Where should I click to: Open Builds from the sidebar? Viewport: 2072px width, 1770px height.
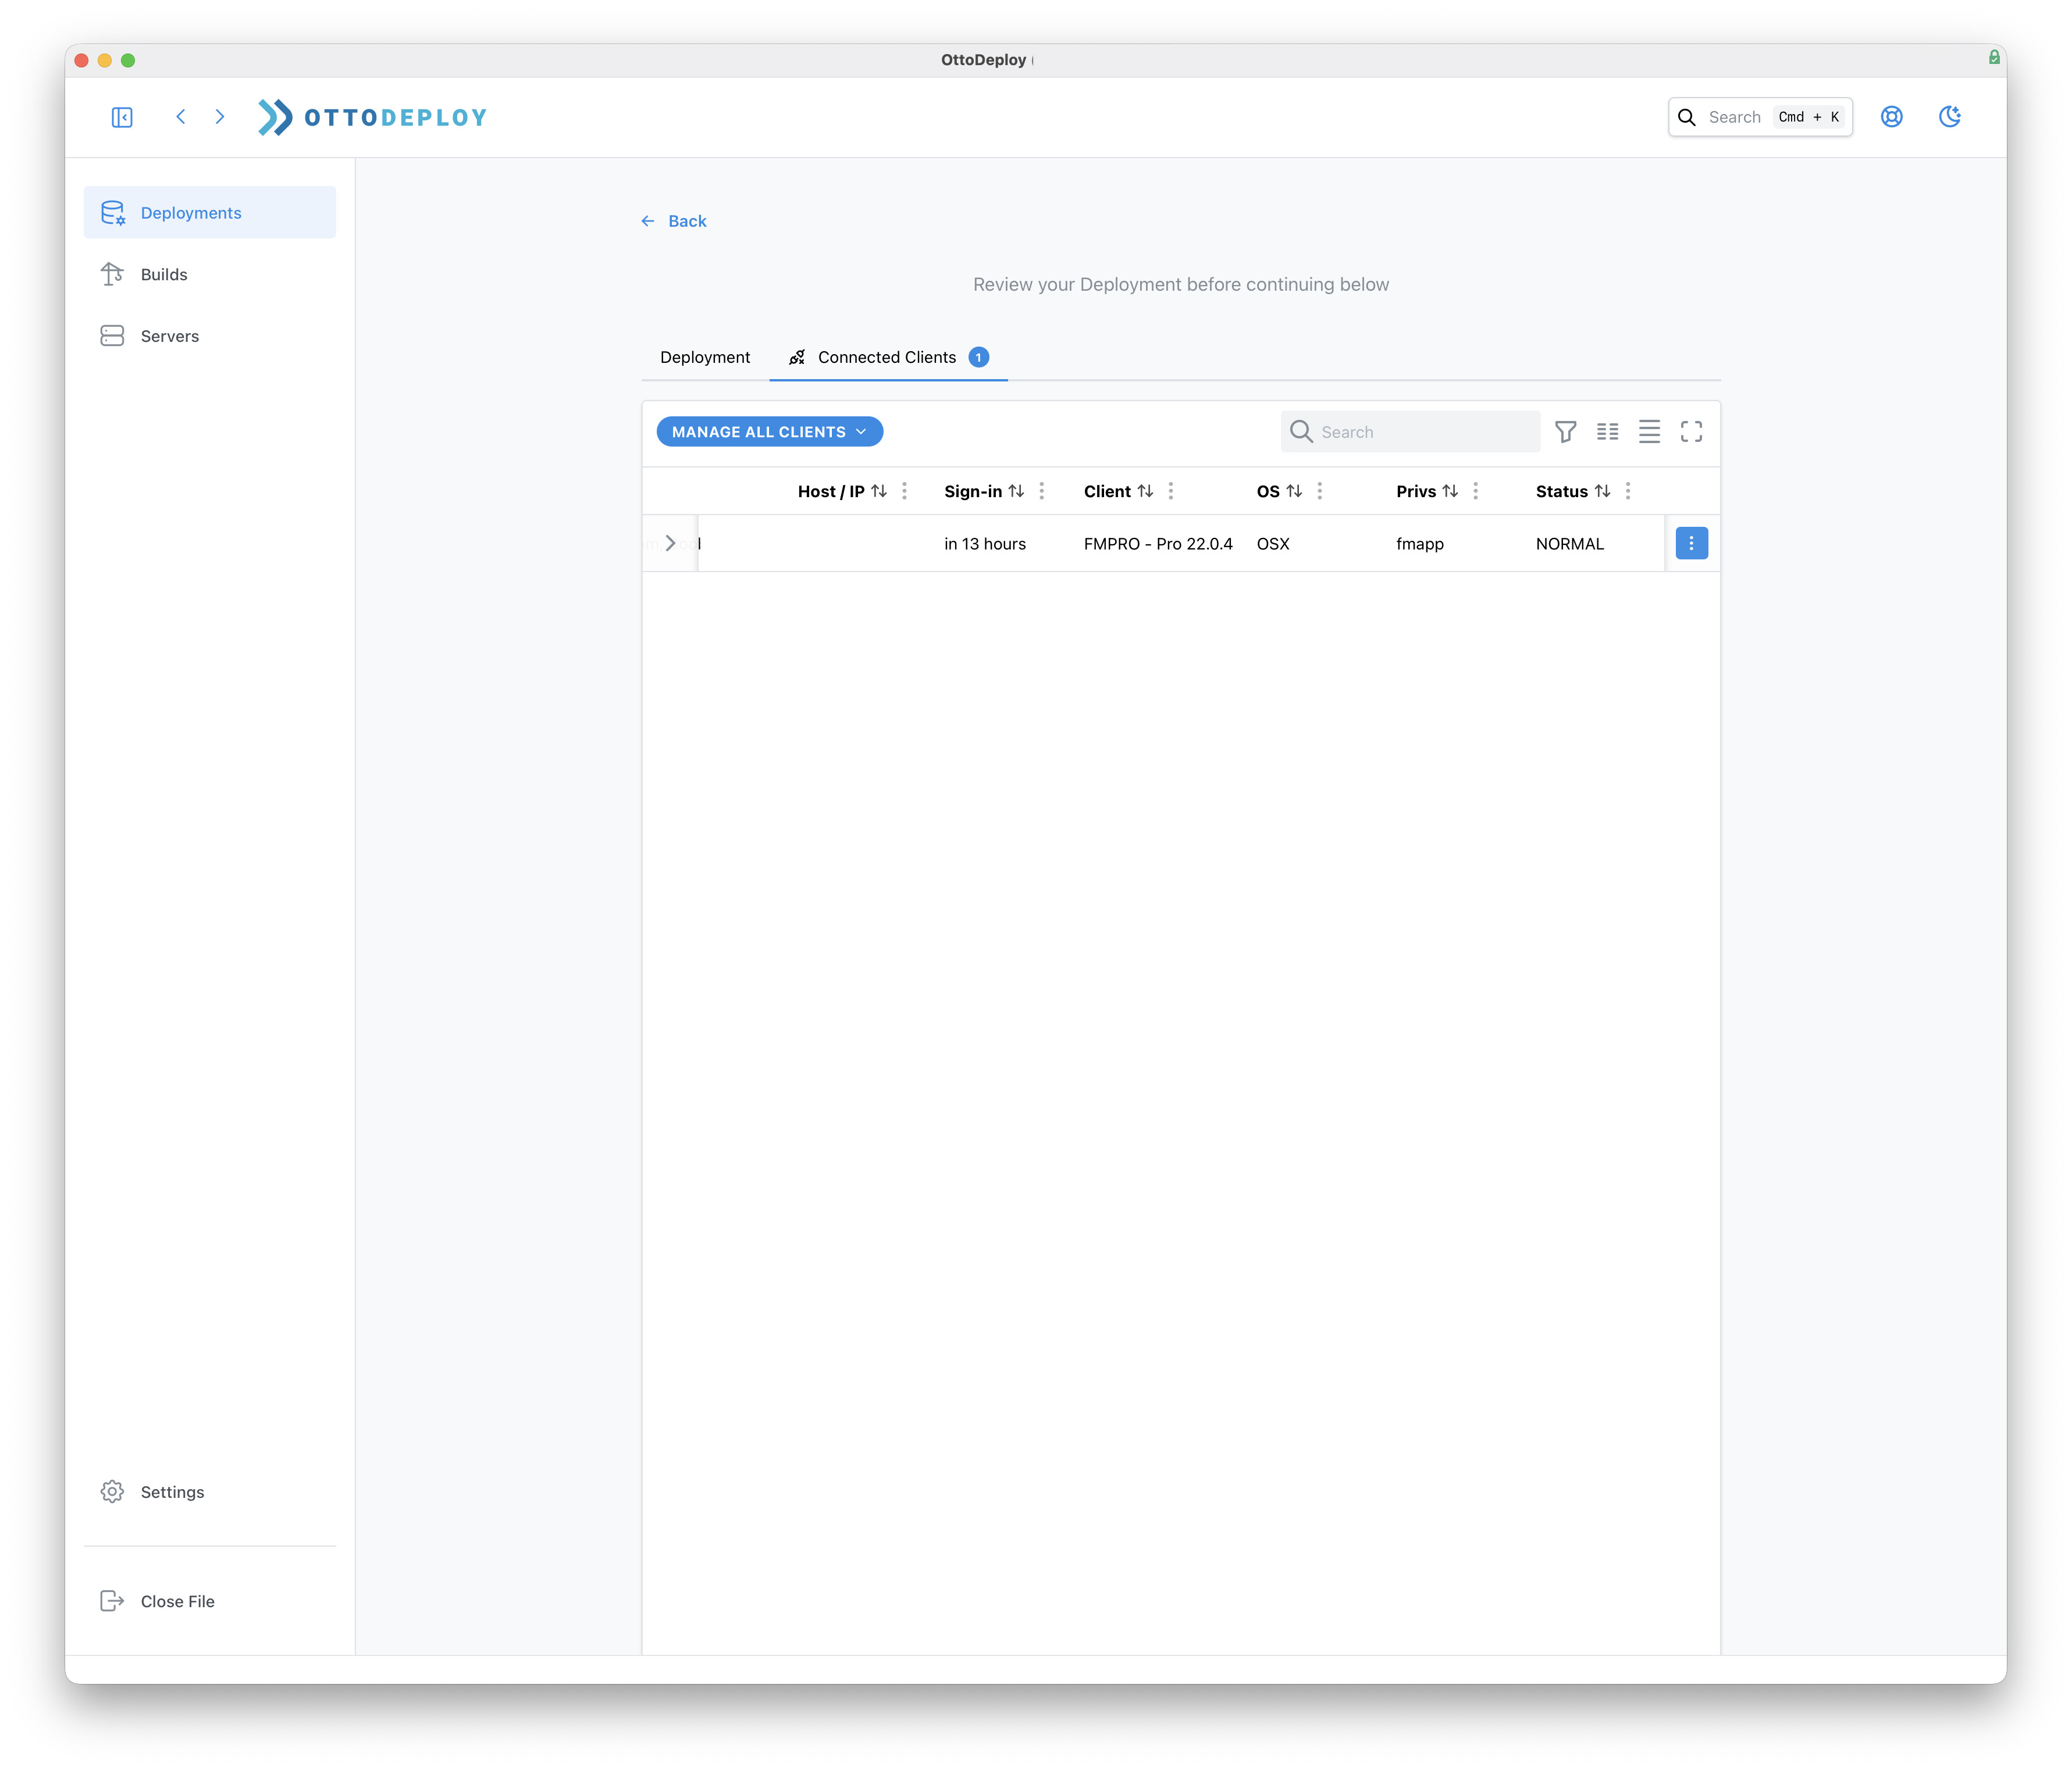click(x=164, y=274)
